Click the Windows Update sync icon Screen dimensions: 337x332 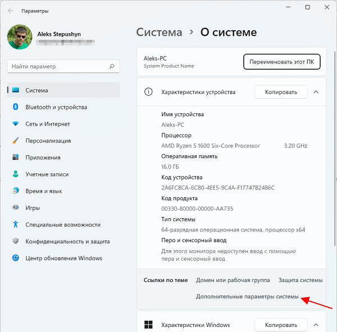tap(16, 258)
